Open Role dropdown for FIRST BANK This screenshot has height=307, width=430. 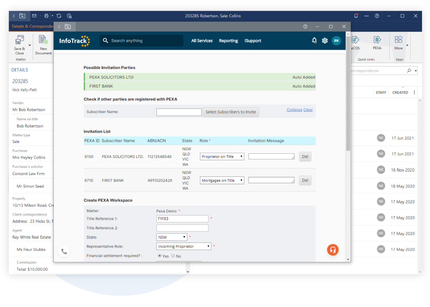tap(222, 180)
